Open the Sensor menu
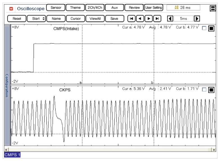This screenshot has height=161, width=220. coord(56,8)
